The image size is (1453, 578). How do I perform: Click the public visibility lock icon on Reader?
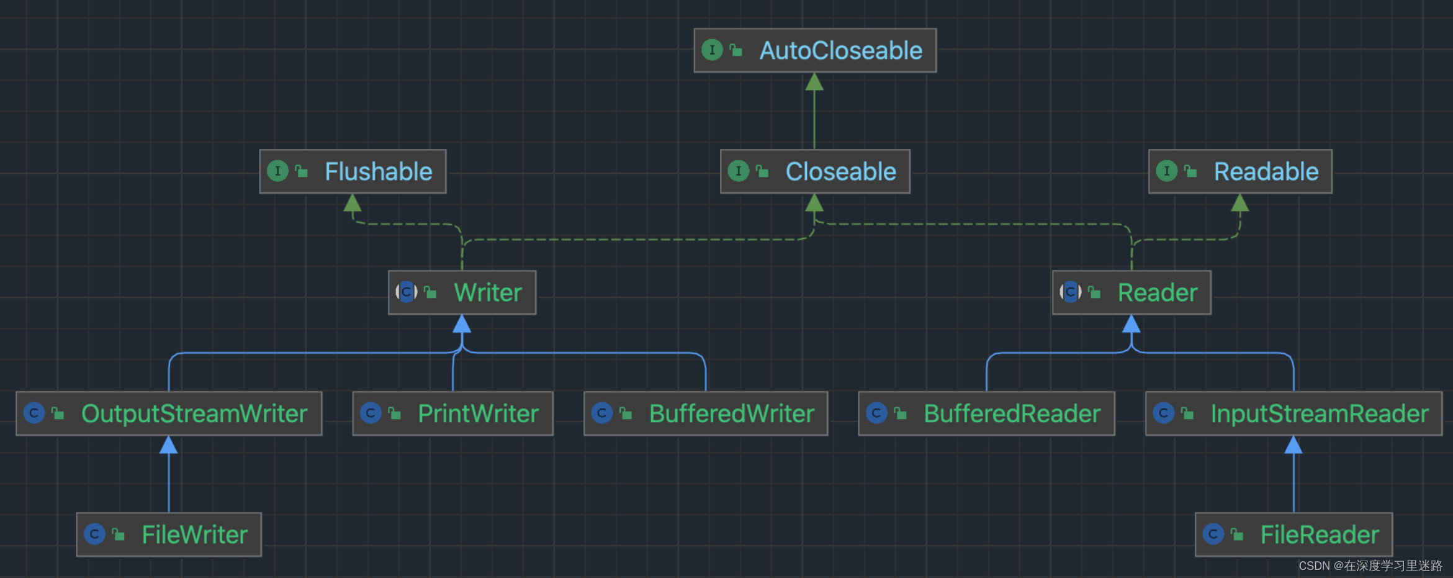click(1095, 292)
